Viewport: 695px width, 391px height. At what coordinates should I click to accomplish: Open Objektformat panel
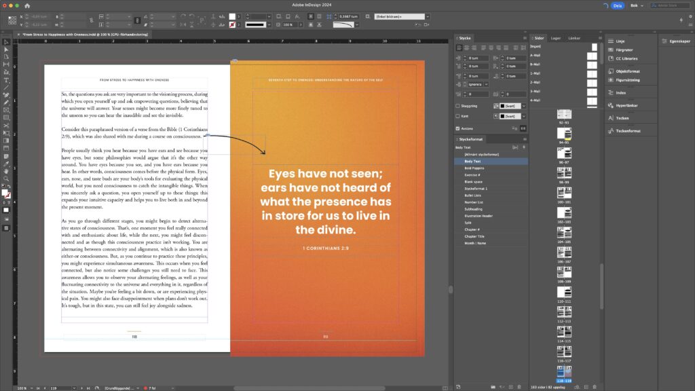coord(627,71)
